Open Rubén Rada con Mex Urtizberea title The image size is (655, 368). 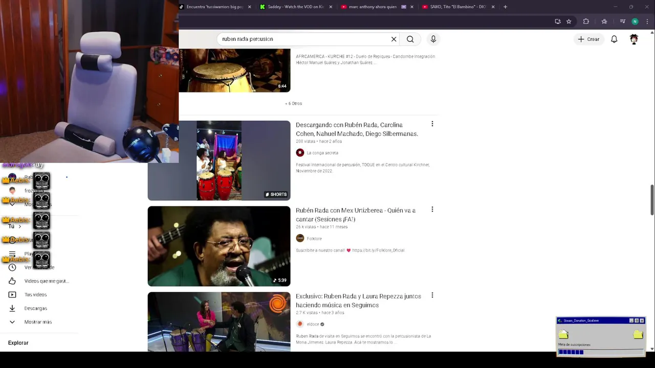point(356,215)
